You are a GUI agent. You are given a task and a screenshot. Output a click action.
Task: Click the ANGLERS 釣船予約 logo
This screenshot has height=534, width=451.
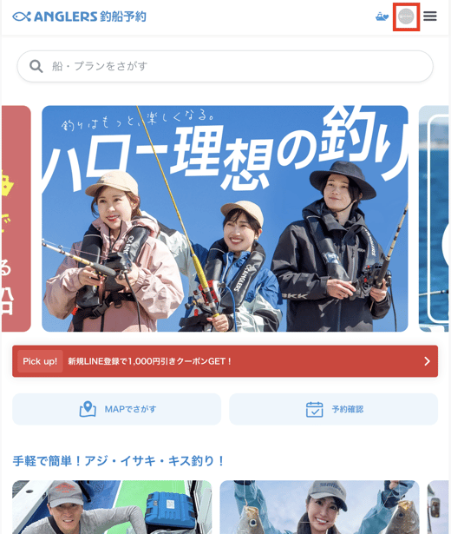pyautogui.click(x=79, y=16)
